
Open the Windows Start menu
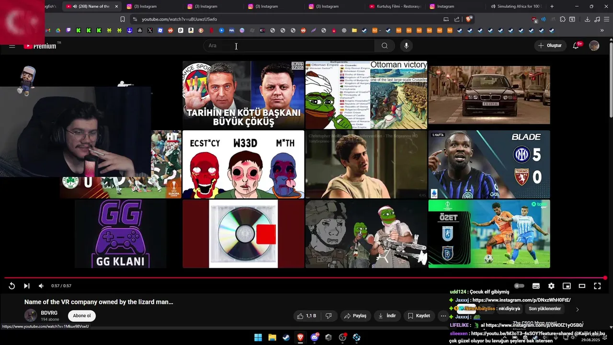(x=258, y=337)
